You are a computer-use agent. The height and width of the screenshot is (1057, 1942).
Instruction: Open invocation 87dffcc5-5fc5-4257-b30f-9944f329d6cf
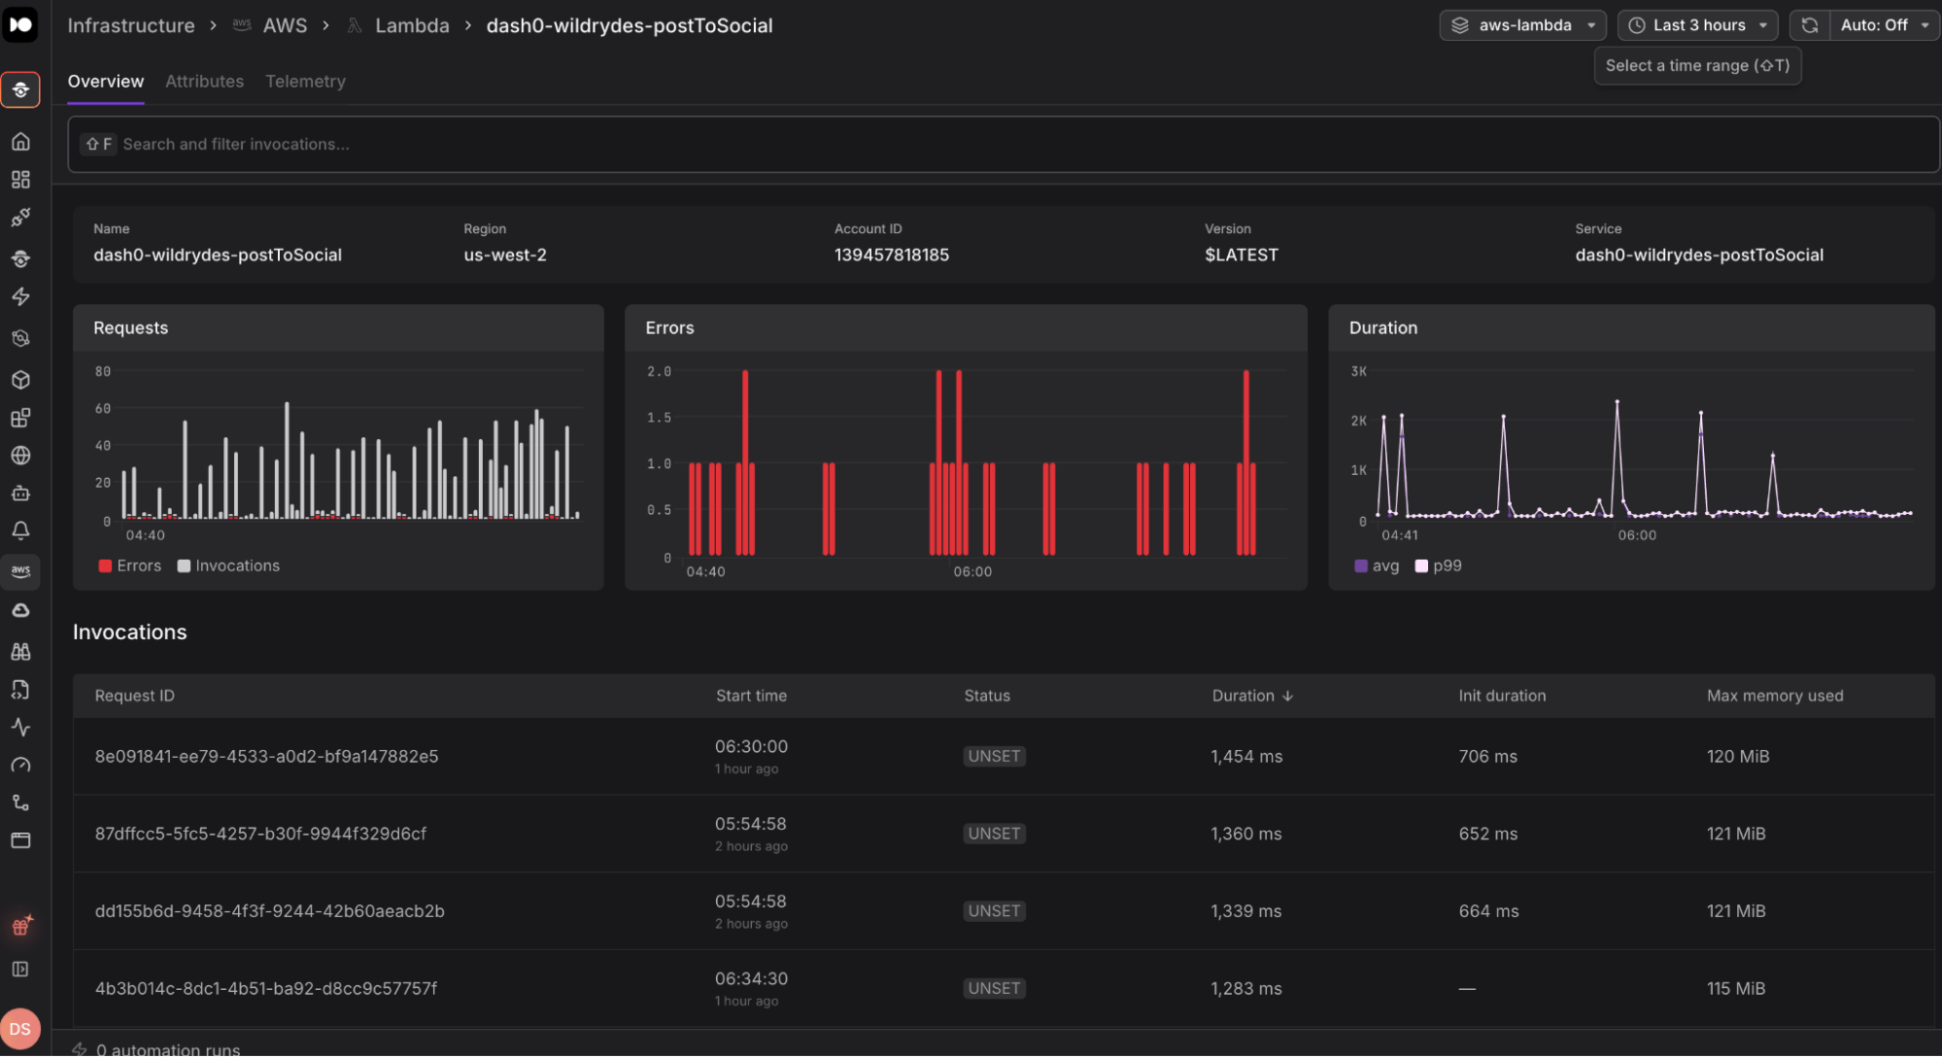[260, 834]
